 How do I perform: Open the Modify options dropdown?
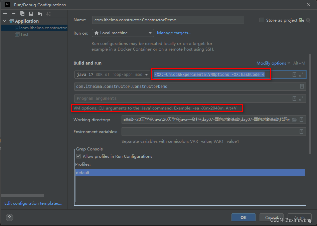coord(271,63)
